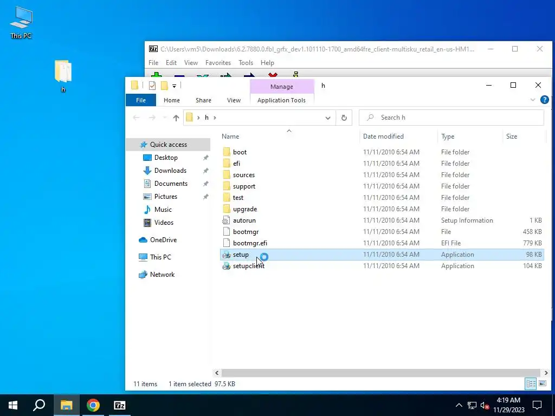Open the This PC desktop icon

[x=21, y=23]
